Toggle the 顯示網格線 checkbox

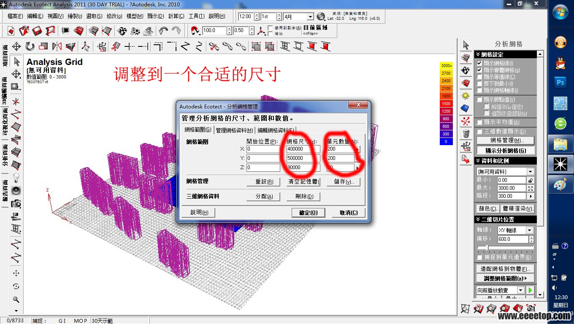click(479, 63)
